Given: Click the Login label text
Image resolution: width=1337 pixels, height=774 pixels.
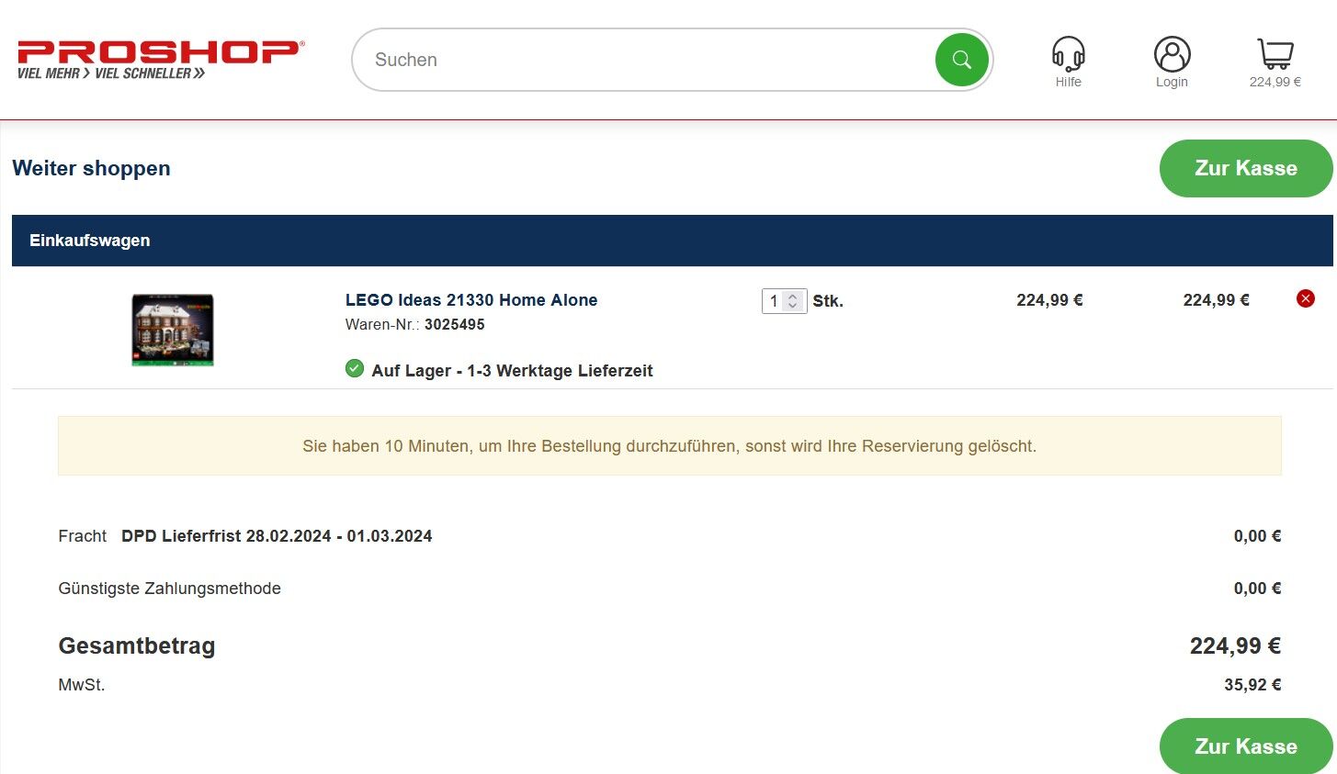Looking at the screenshot, I should (x=1172, y=82).
